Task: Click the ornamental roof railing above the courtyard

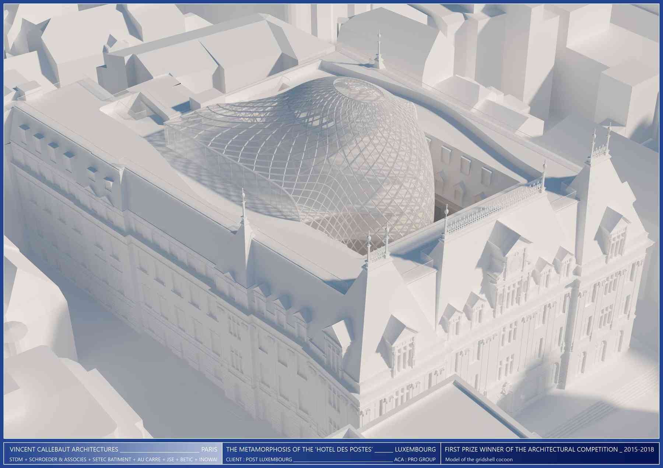Action: (494, 206)
